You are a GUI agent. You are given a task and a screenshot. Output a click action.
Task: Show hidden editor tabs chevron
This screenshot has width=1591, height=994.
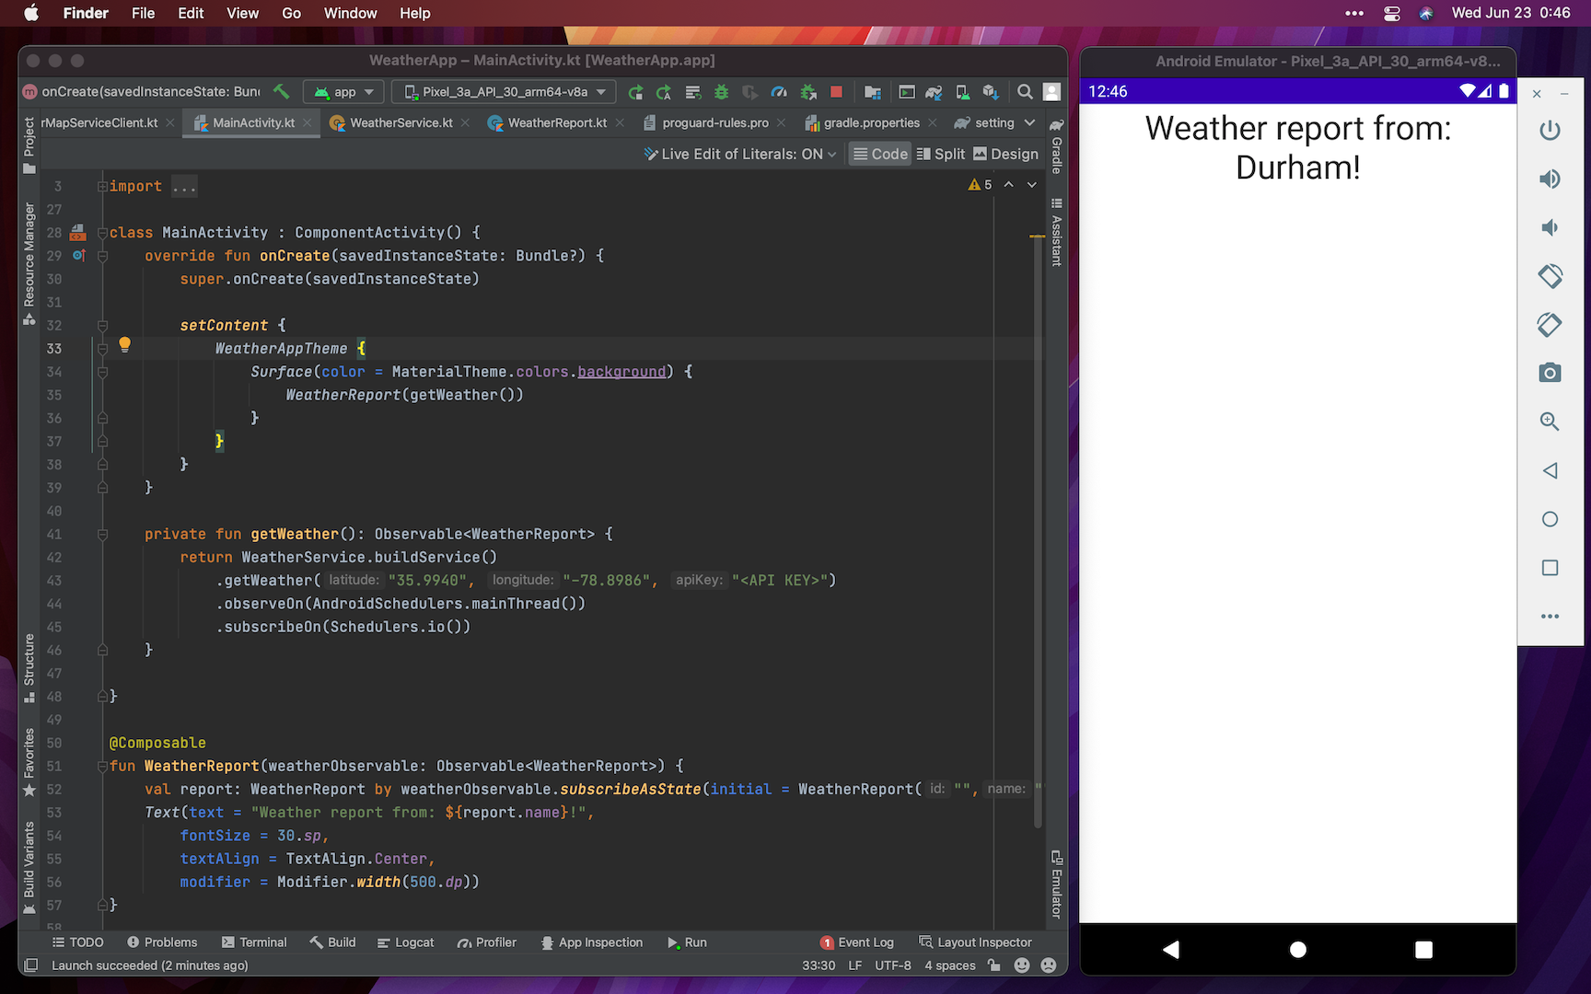click(1029, 122)
